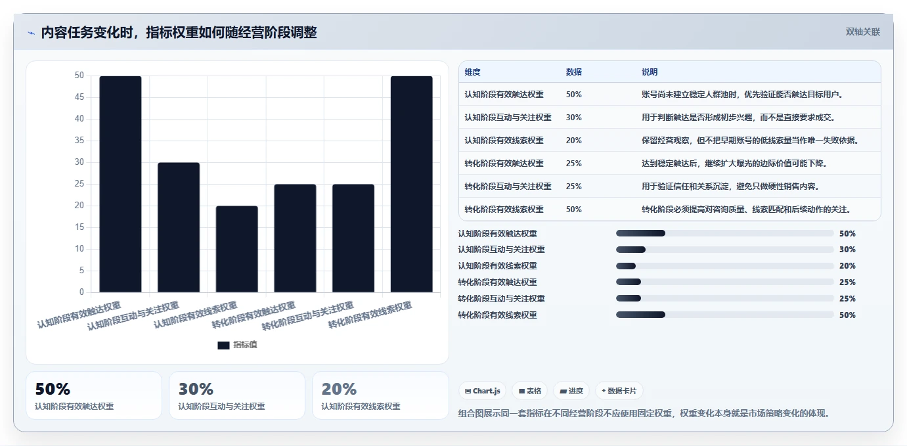The width and height of the screenshot is (907, 446).
Task: Click the description starting 账号尚未建立稳定人群池时
Action: click(743, 95)
